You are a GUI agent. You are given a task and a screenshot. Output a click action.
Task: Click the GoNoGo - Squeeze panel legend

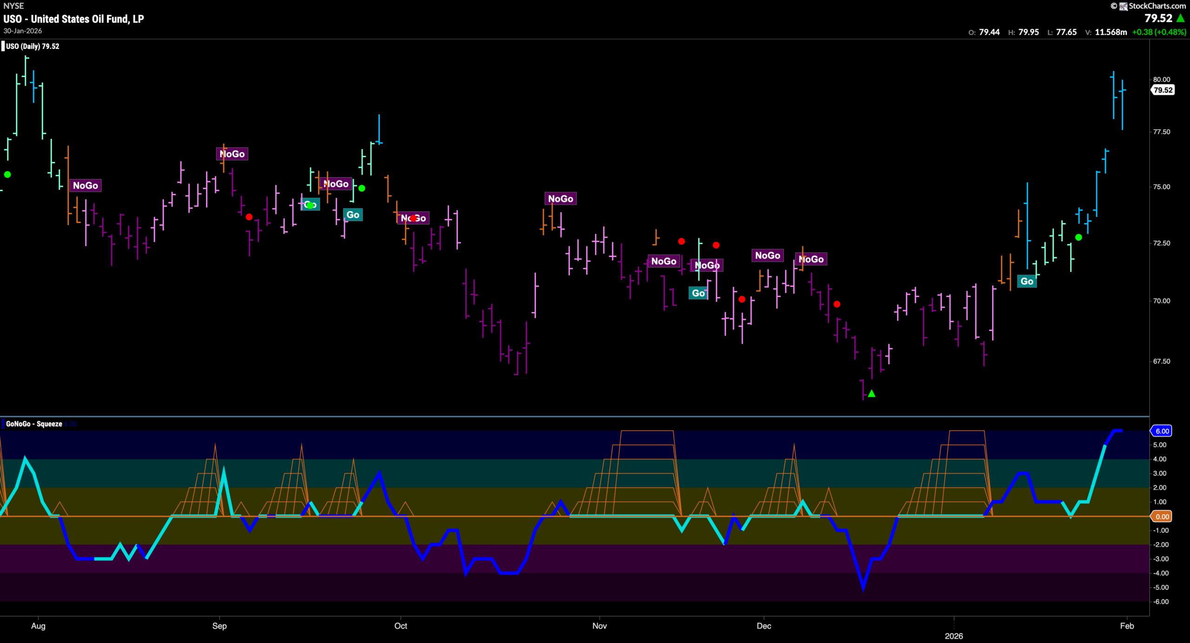[x=34, y=424]
